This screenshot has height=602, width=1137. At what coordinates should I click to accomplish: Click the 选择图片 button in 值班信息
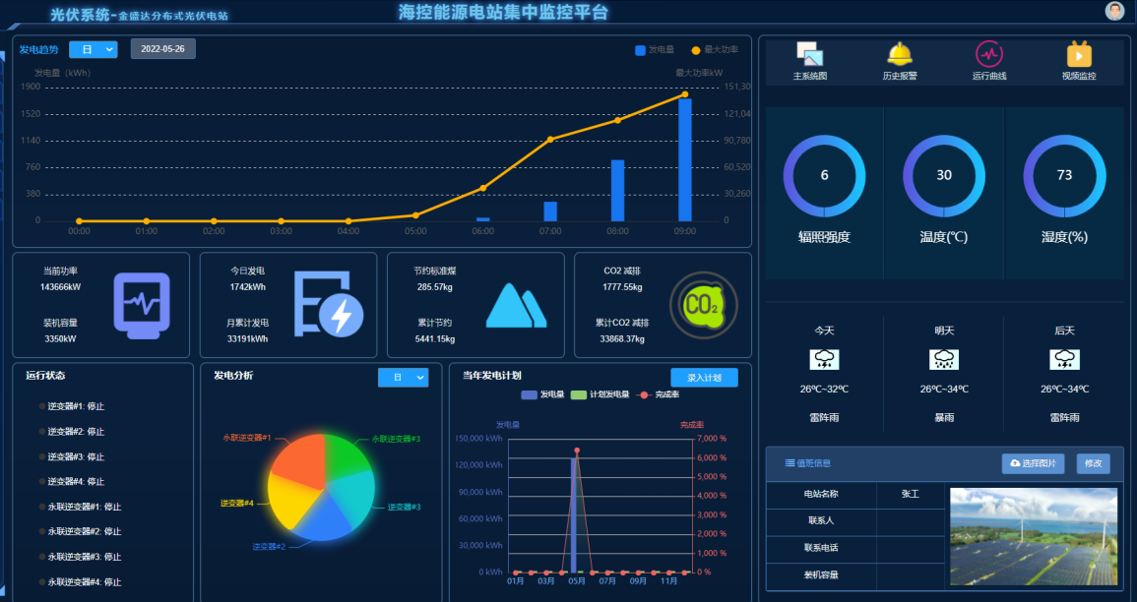click(1034, 463)
